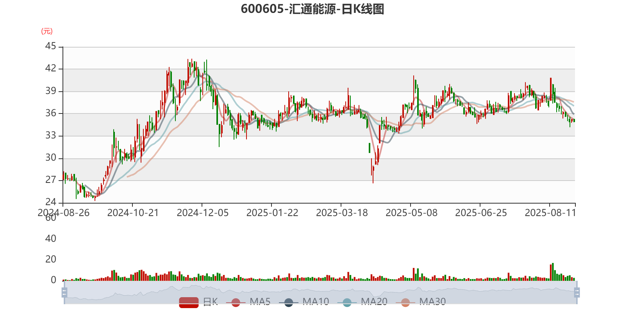The image size is (625, 312).
Task: Hide the MA10 moving average series
Action: click(304, 302)
